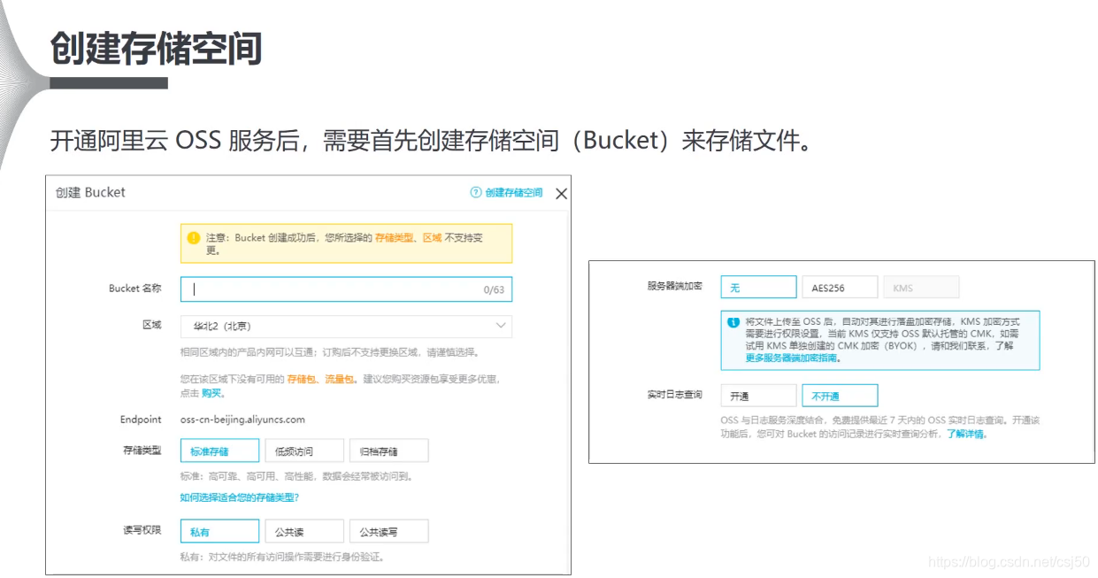1098x578 pixels.
Task: Select 公共读 permission option
Action: click(304, 531)
